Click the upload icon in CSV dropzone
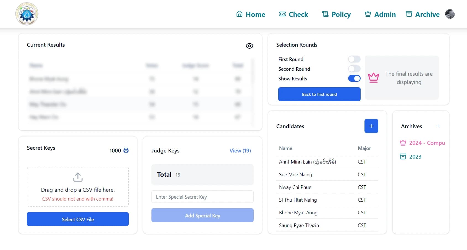Viewport: 467px width, 250px height. 78,177
